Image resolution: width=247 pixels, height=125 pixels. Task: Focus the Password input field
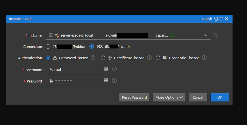(77, 81)
